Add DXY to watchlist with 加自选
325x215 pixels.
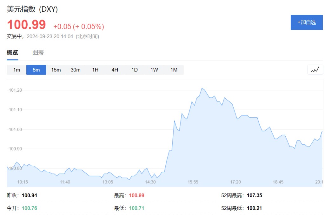307,22
